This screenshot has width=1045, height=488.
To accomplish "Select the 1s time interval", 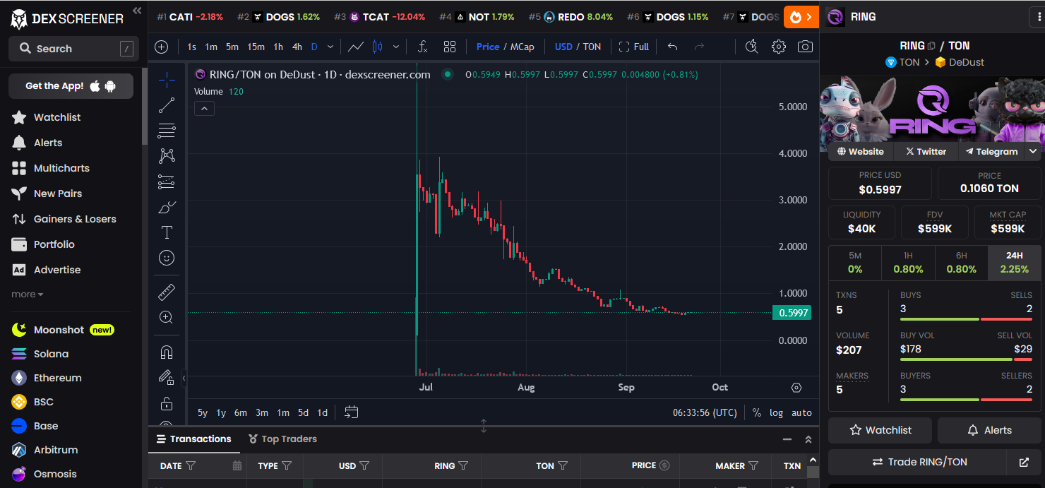I will tap(191, 47).
